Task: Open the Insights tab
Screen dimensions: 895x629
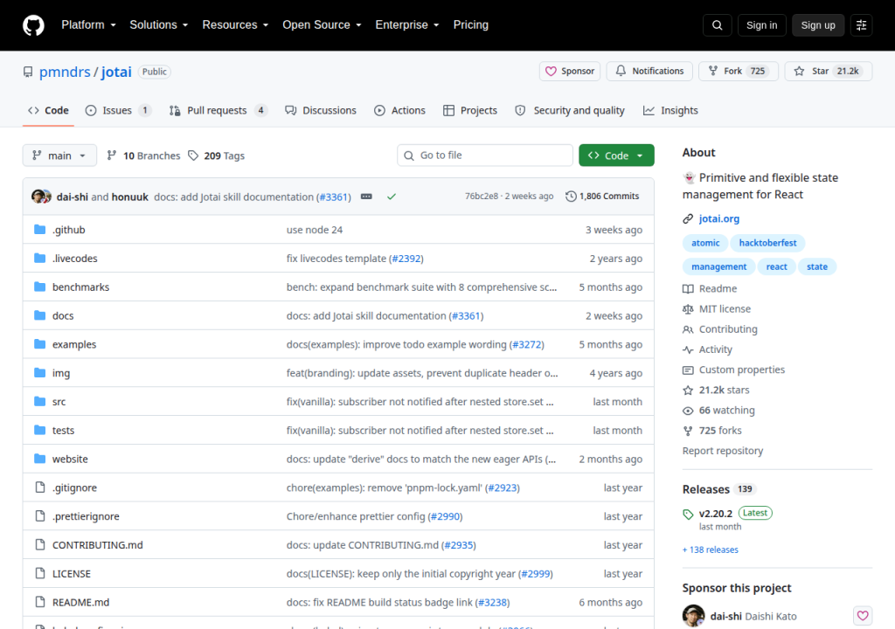Action: coord(670,110)
